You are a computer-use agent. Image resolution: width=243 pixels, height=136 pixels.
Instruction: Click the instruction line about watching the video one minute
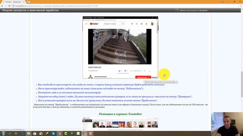(x=101, y=85)
